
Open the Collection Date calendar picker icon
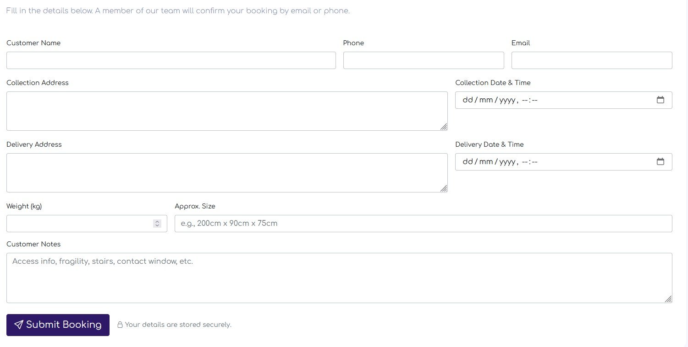(x=660, y=100)
